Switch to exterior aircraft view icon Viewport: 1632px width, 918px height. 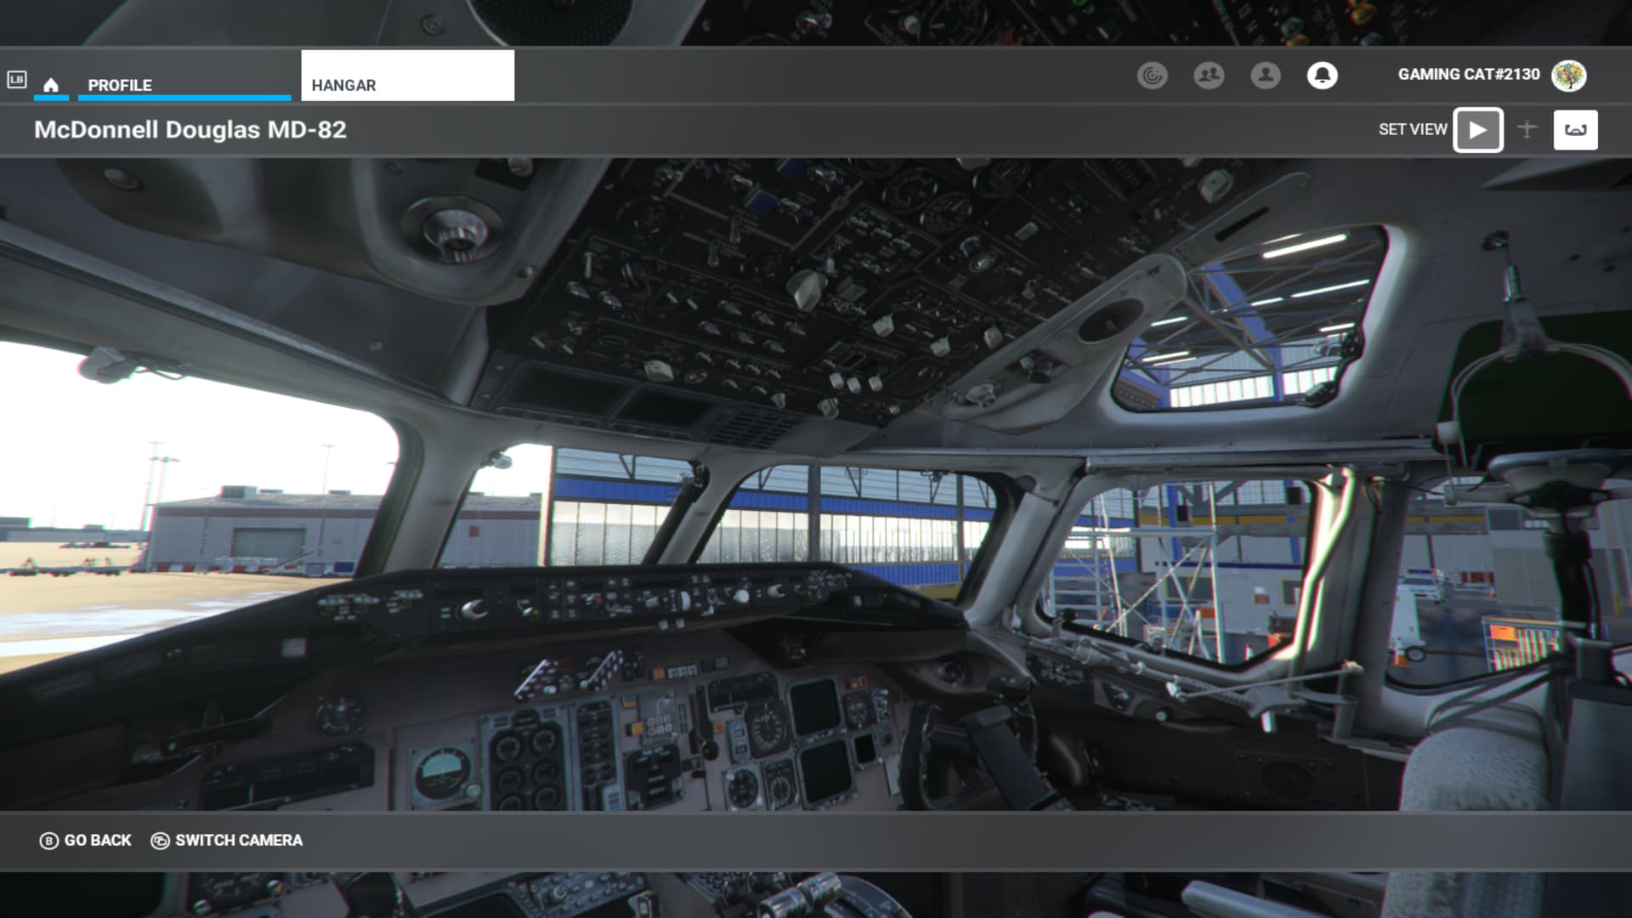tap(1527, 130)
